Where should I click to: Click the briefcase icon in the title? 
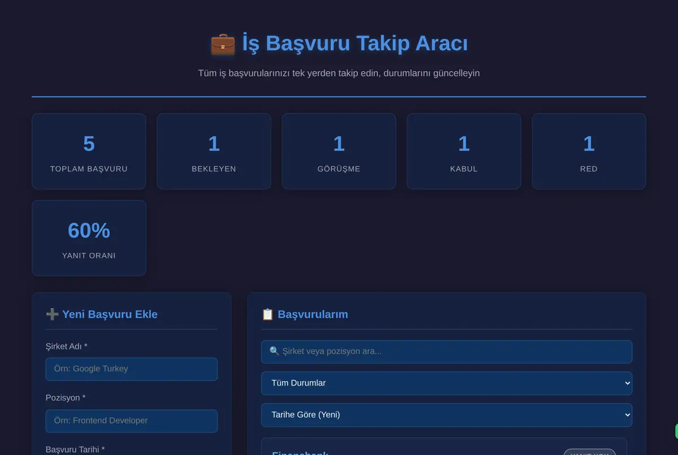(x=223, y=43)
